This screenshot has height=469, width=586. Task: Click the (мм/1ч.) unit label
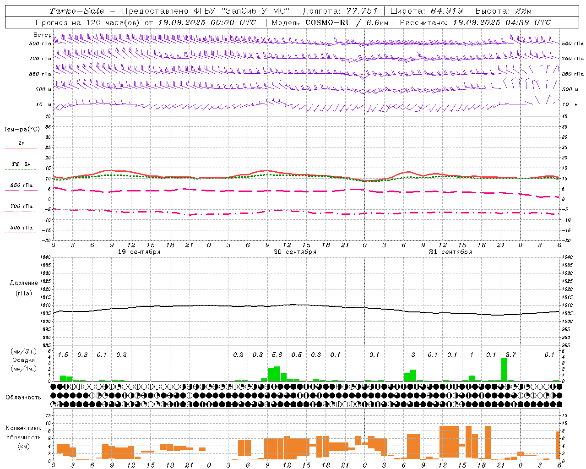point(23,369)
